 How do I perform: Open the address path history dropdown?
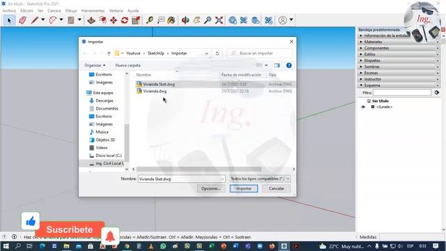[206, 53]
